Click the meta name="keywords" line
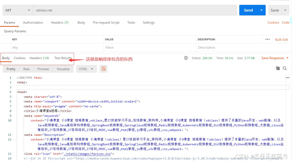The width and height of the screenshot is (292, 162). click(x=42, y=116)
